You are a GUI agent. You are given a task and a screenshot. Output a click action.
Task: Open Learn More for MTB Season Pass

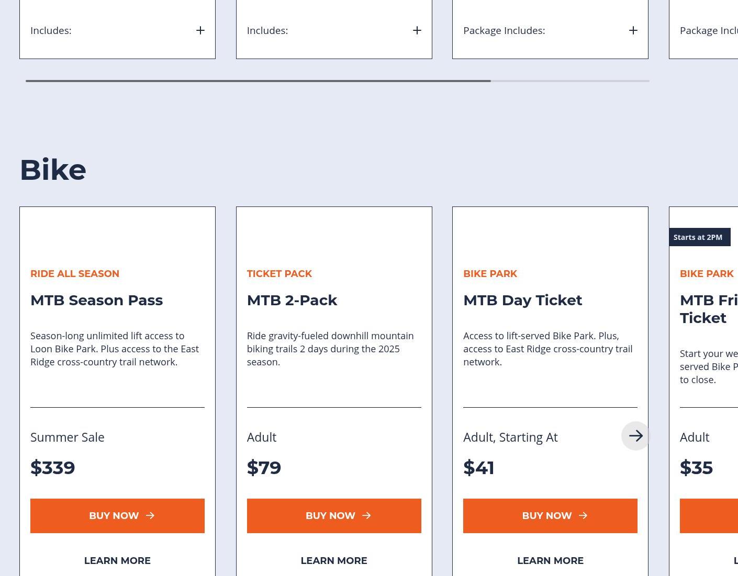[117, 560]
